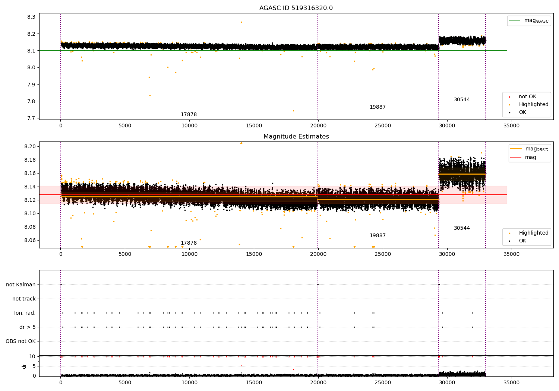The width and height of the screenshot is (559, 391).
Task: Click the "OBS not OK" row label
Action: pos(20,341)
